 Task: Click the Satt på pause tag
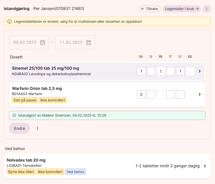click(25, 100)
